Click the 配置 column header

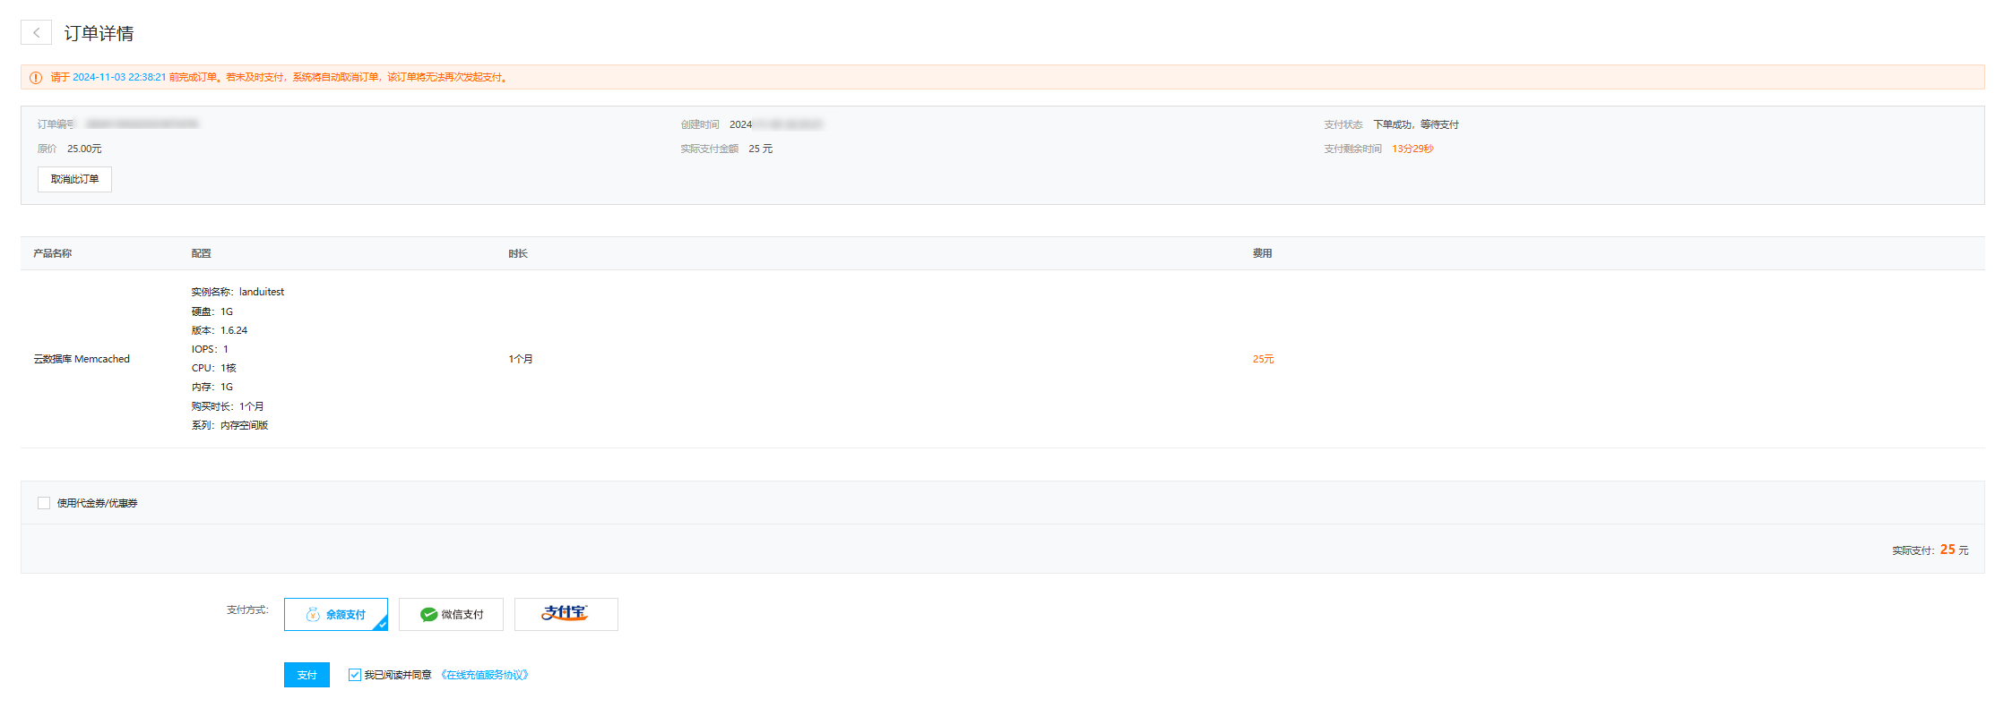click(201, 253)
